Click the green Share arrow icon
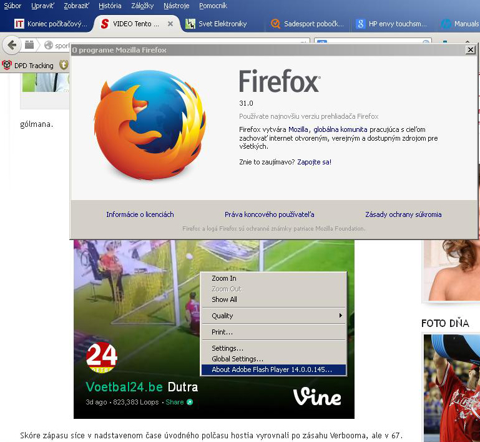Screen dimensions: 480x442 pos(190,402)
